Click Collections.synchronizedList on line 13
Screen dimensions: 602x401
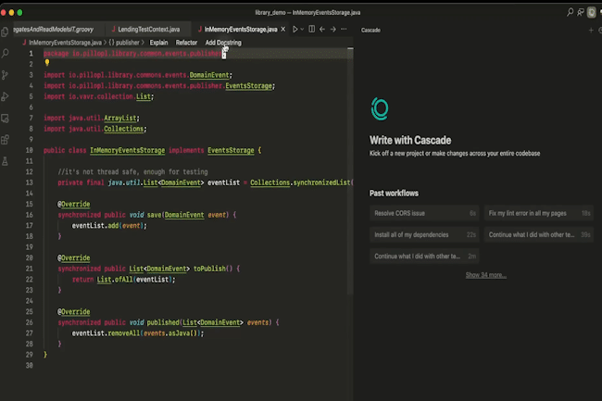pyautogui.click(x=301, y=182)
